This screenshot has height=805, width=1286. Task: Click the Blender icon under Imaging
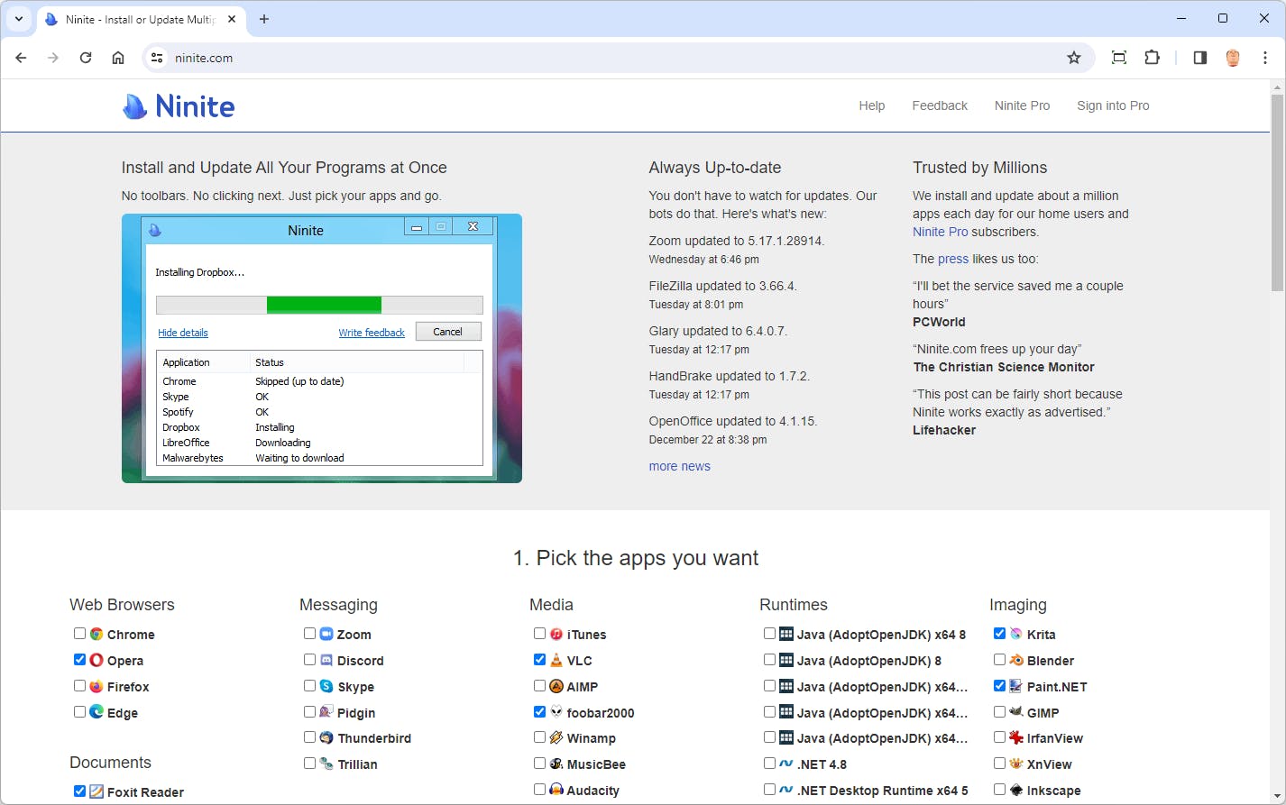[1016, 660]
